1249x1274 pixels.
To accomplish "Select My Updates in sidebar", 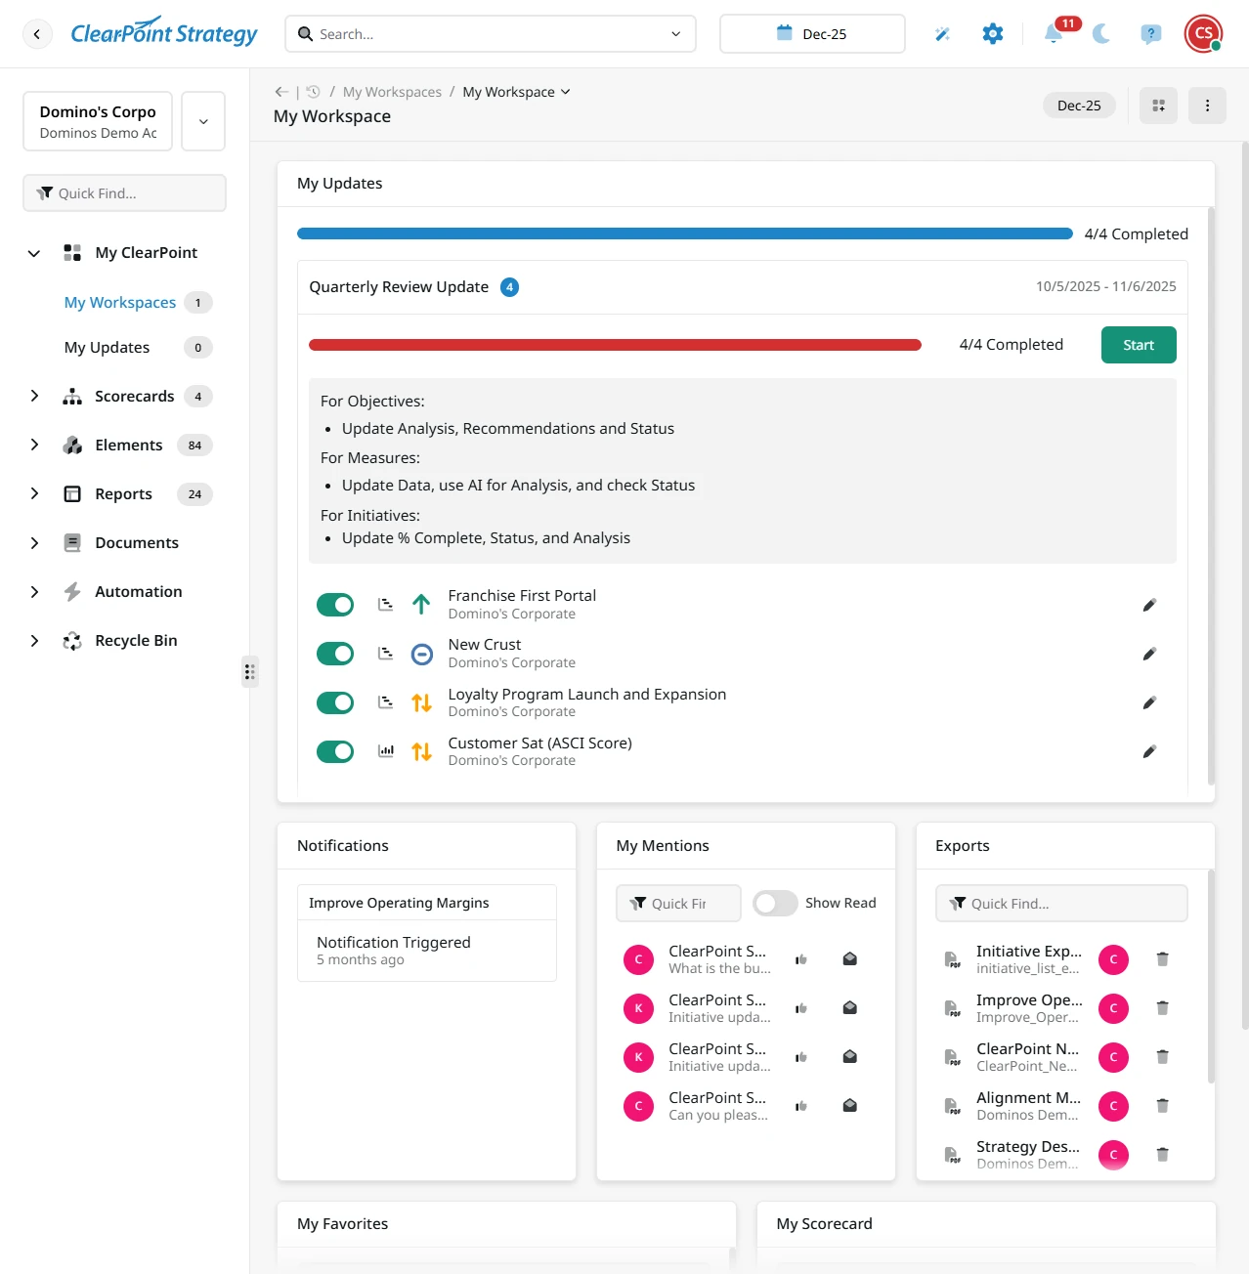I will coord(107,348).
